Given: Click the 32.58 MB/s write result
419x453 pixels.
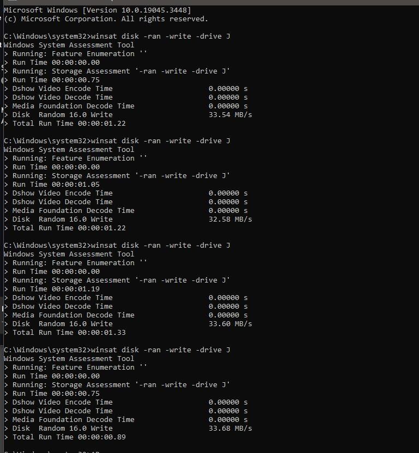Looking at the screenshot, I should (230, 219).
